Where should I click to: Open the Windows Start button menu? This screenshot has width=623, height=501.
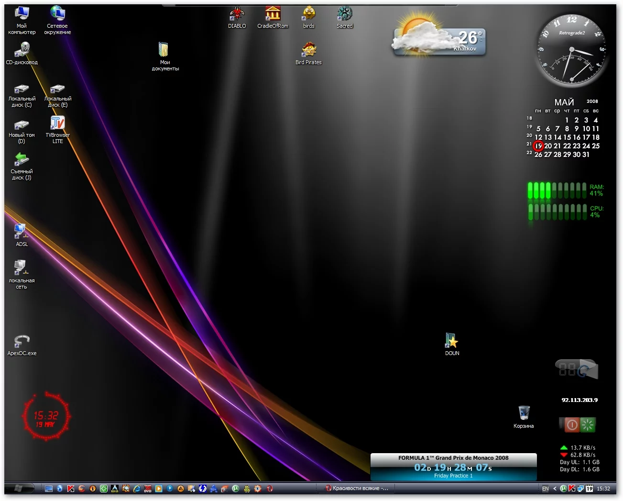coord(19,488)
